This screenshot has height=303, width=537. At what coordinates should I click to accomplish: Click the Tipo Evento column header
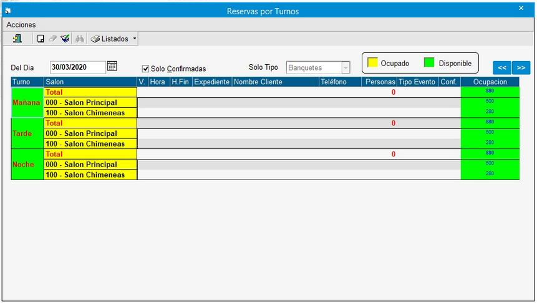tap(418, 82)
